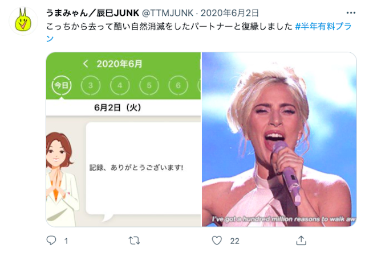Select day 5 circle in calendar
Screen dimensions: 365x253
(149, 85)
